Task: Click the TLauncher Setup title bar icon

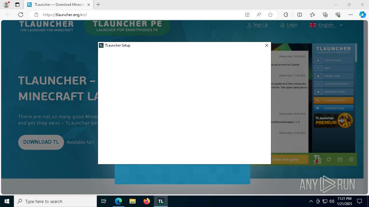Action: point(101,45)
